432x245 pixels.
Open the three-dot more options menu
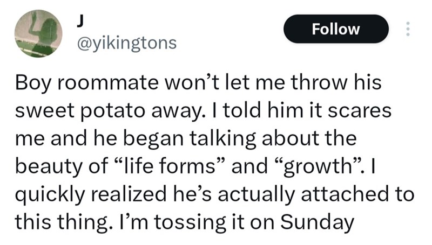408,29
